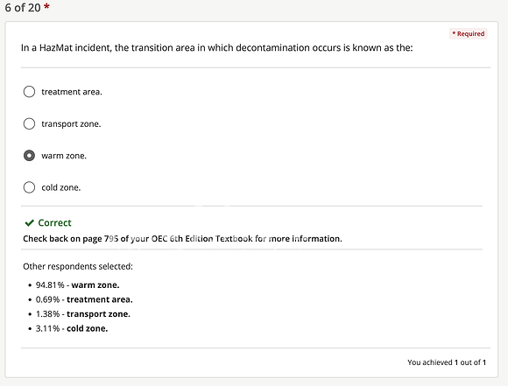Click the 'cold zone.' answer label
Image resolution: width=508 pixels, height=386 pixels.
pos(61,187)
